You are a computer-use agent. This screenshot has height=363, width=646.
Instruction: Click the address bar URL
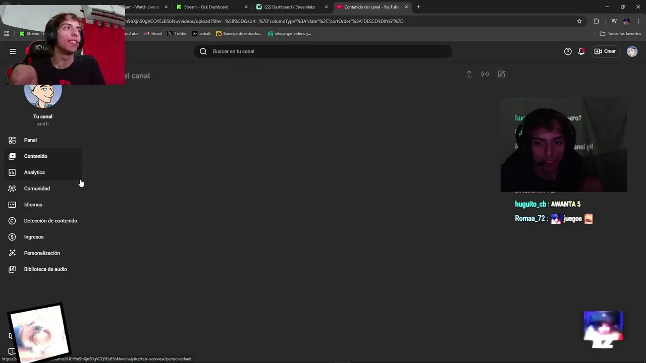point(264,21)
